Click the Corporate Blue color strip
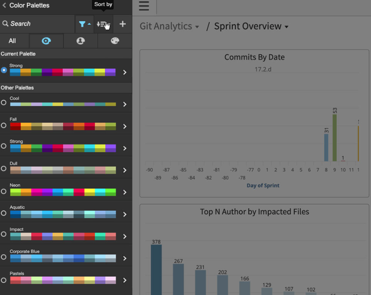The image size is (371, 295). [x=63, y=258]
